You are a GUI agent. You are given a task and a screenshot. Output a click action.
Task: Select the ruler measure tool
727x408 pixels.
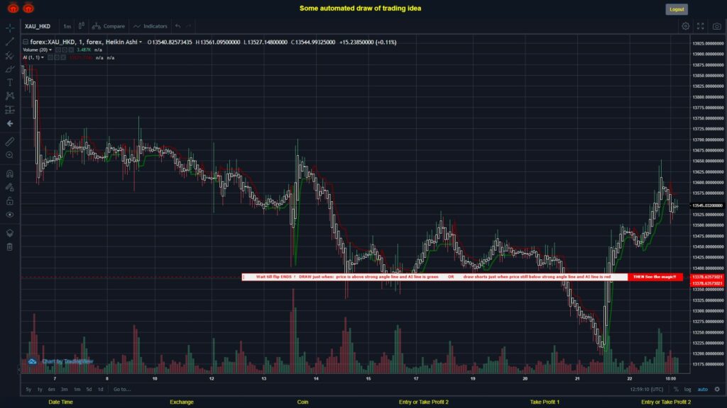coord(10,142)
